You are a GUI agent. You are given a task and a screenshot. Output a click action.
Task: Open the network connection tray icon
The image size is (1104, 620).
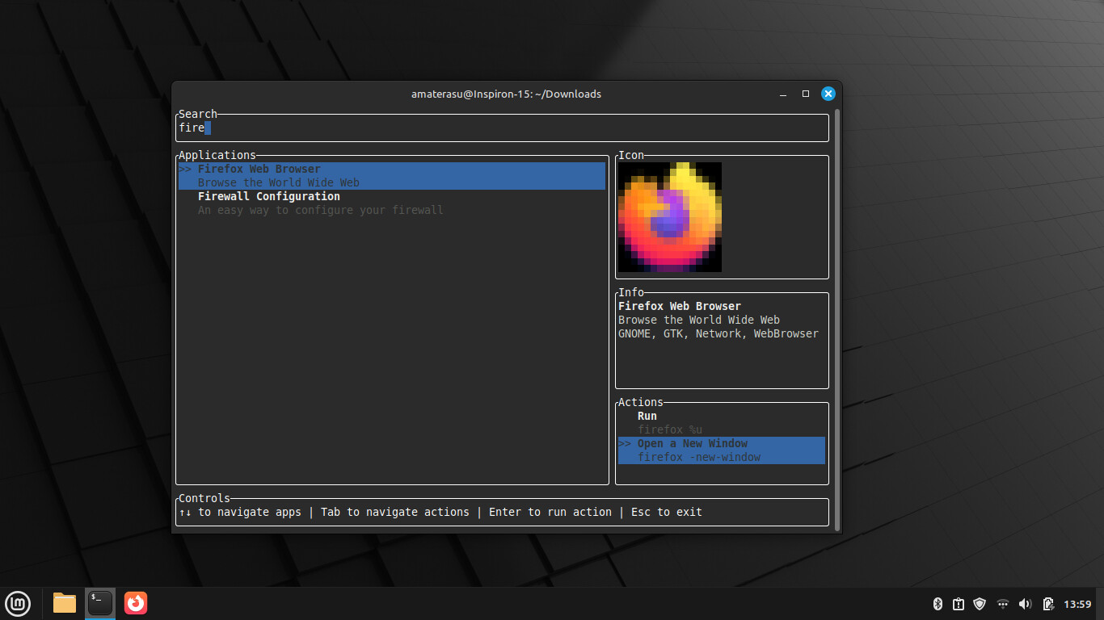tap(1003, 604)
